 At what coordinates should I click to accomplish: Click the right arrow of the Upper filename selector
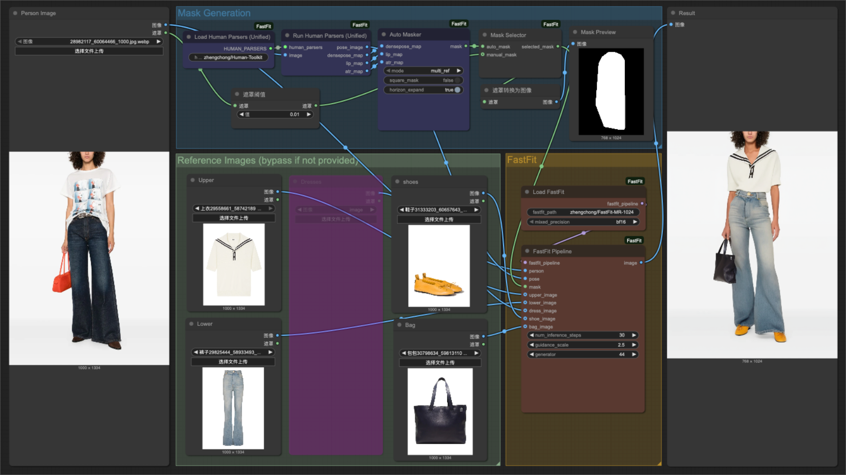click(270, 208)
